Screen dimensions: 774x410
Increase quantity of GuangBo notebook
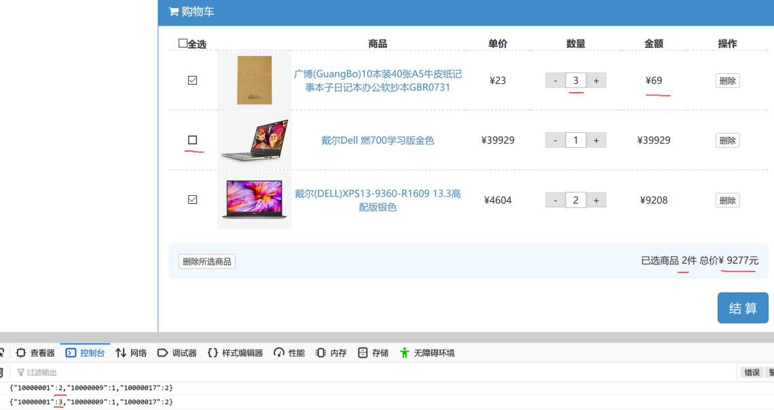tap(596, 81)
